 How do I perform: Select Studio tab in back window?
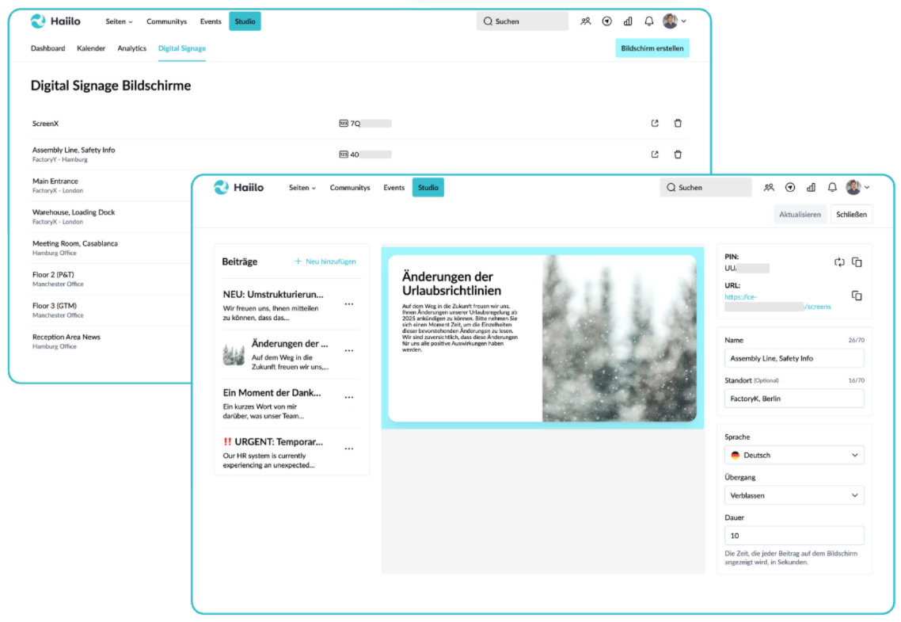coord(245,21)
